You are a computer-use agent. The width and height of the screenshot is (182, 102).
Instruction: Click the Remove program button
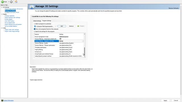71,26
